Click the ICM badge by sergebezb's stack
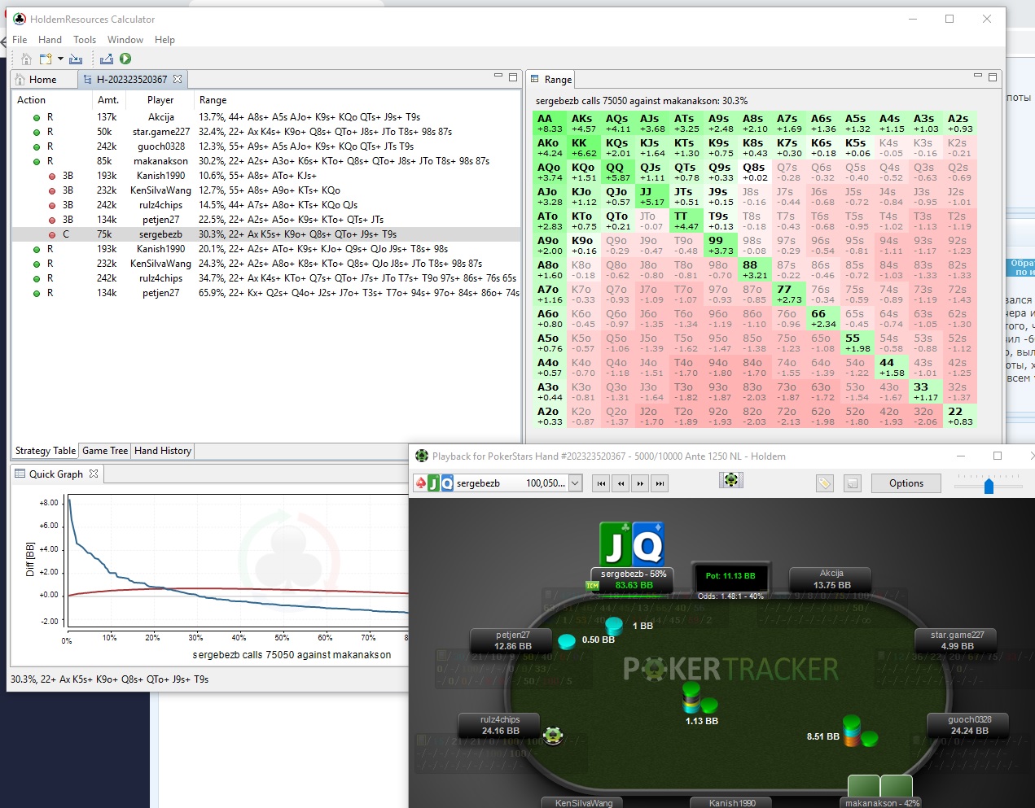The image size is (1035, 808). click(592, 585)
